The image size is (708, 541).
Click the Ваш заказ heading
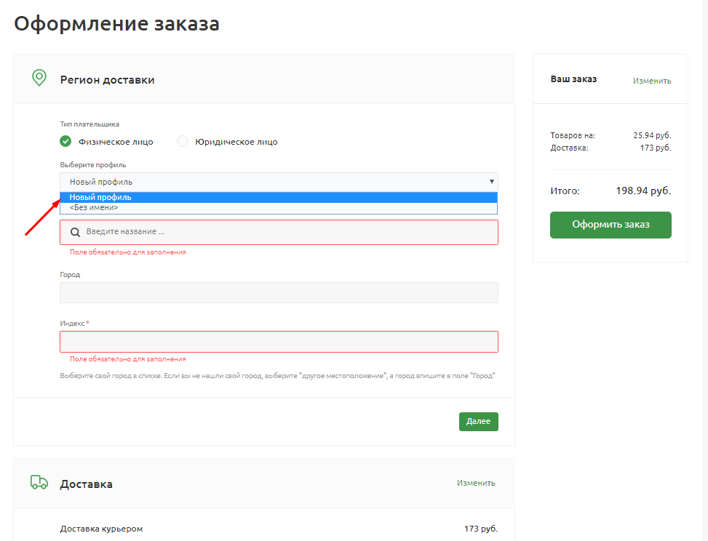[x=573, y=79]
